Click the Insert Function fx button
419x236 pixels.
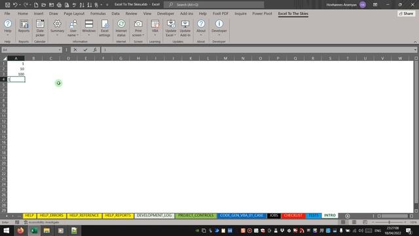click(95, 50)
